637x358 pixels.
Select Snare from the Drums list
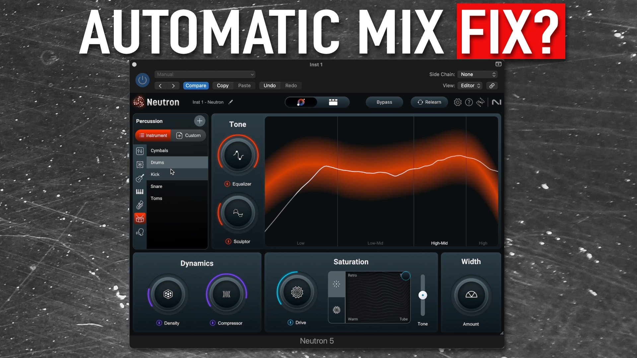click(156, 186)
